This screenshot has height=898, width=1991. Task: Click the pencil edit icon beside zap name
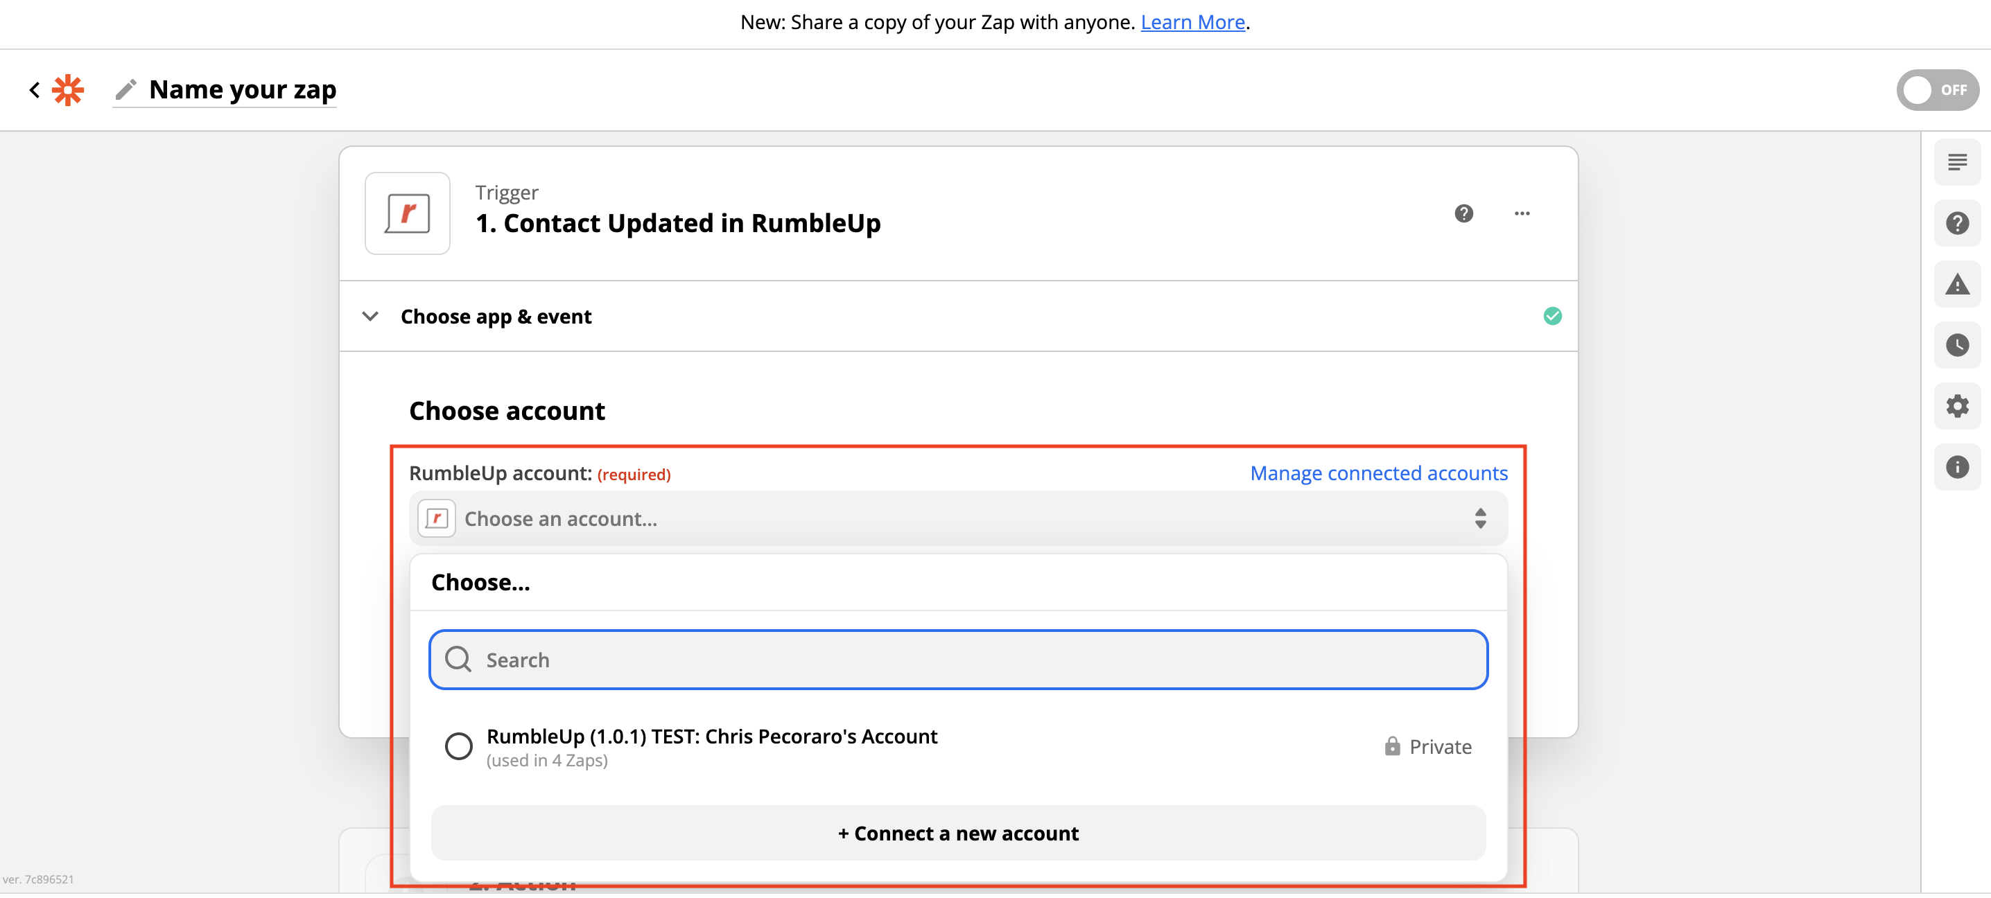(x=126, y=89)
